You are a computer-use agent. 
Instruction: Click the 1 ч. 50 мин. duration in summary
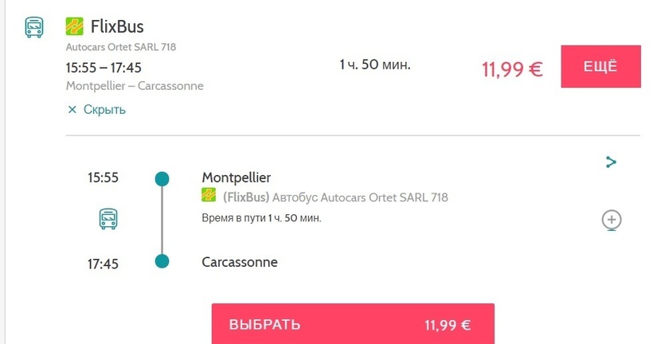pos(375,64)
